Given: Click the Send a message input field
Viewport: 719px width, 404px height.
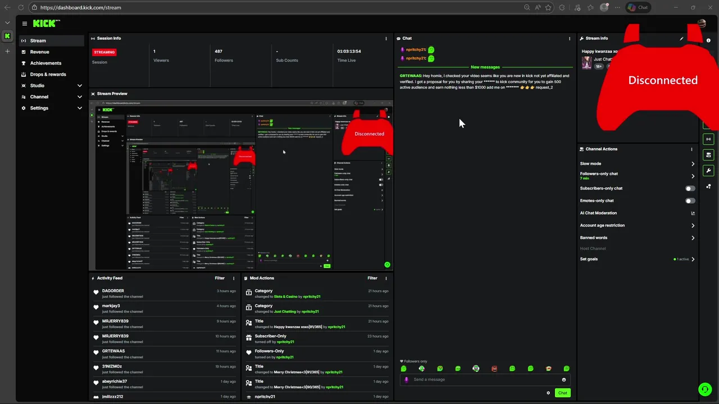Looking at the screenshot, I should 485,380.
